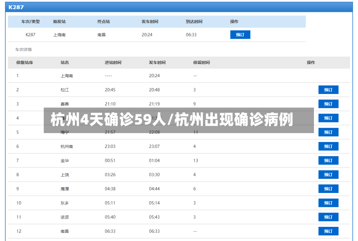The width and height of the screenshot is (358, 241).
Task: Click departure time 23:07 at 杭州南
Action: pos(154,146)
